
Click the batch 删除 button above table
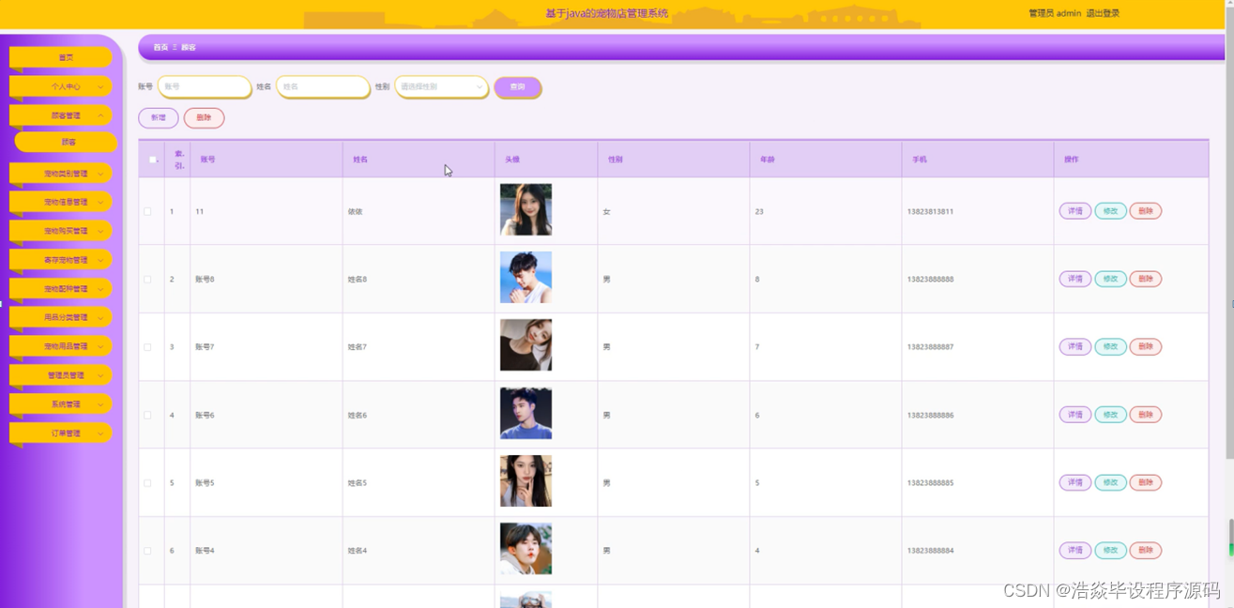click(204, 118)
